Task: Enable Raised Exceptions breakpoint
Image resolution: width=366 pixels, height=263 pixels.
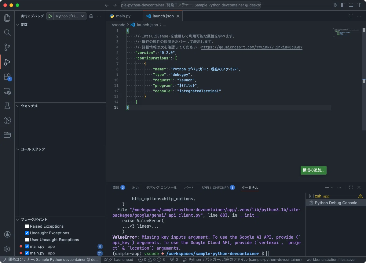Action: 27,226
